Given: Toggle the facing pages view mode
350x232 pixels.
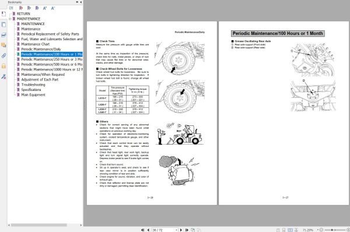Looking at the screenshot, I should [x=290, y=230].
